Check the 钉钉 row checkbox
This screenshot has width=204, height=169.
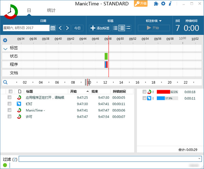11,104
